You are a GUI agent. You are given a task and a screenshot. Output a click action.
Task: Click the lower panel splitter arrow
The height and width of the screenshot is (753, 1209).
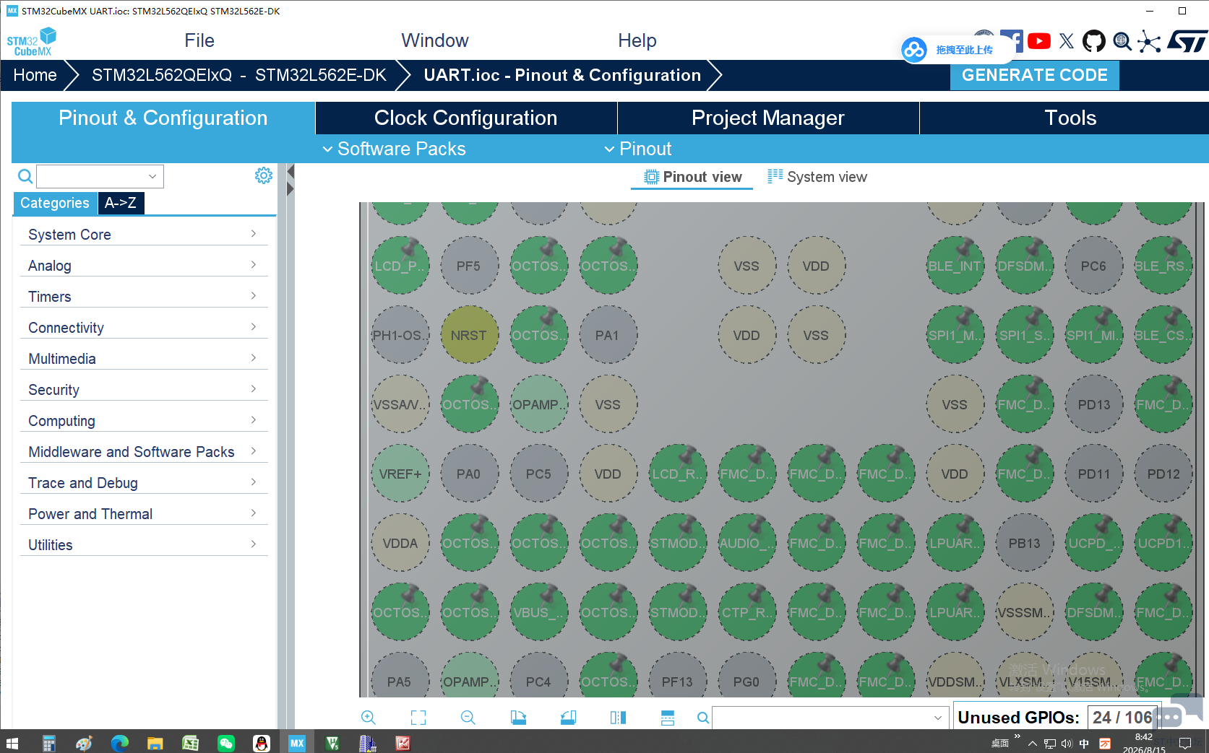(x=291, y=189)
